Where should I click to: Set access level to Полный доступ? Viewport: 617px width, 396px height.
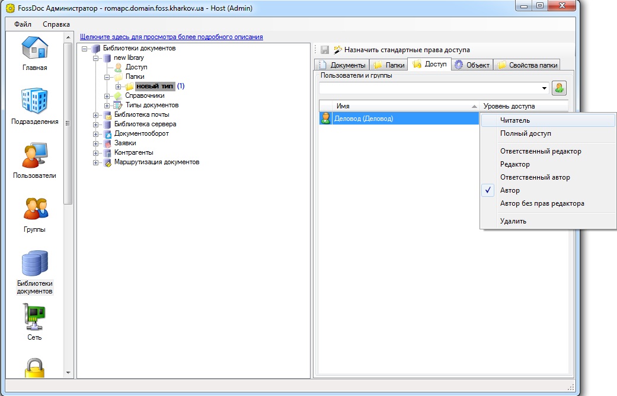(x=525, y=133)
